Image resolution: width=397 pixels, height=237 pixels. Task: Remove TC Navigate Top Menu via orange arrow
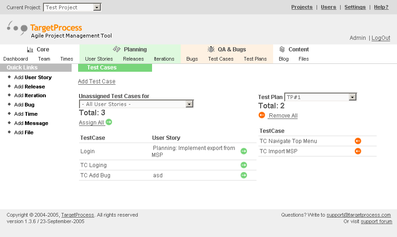click(x=358, y=141)
